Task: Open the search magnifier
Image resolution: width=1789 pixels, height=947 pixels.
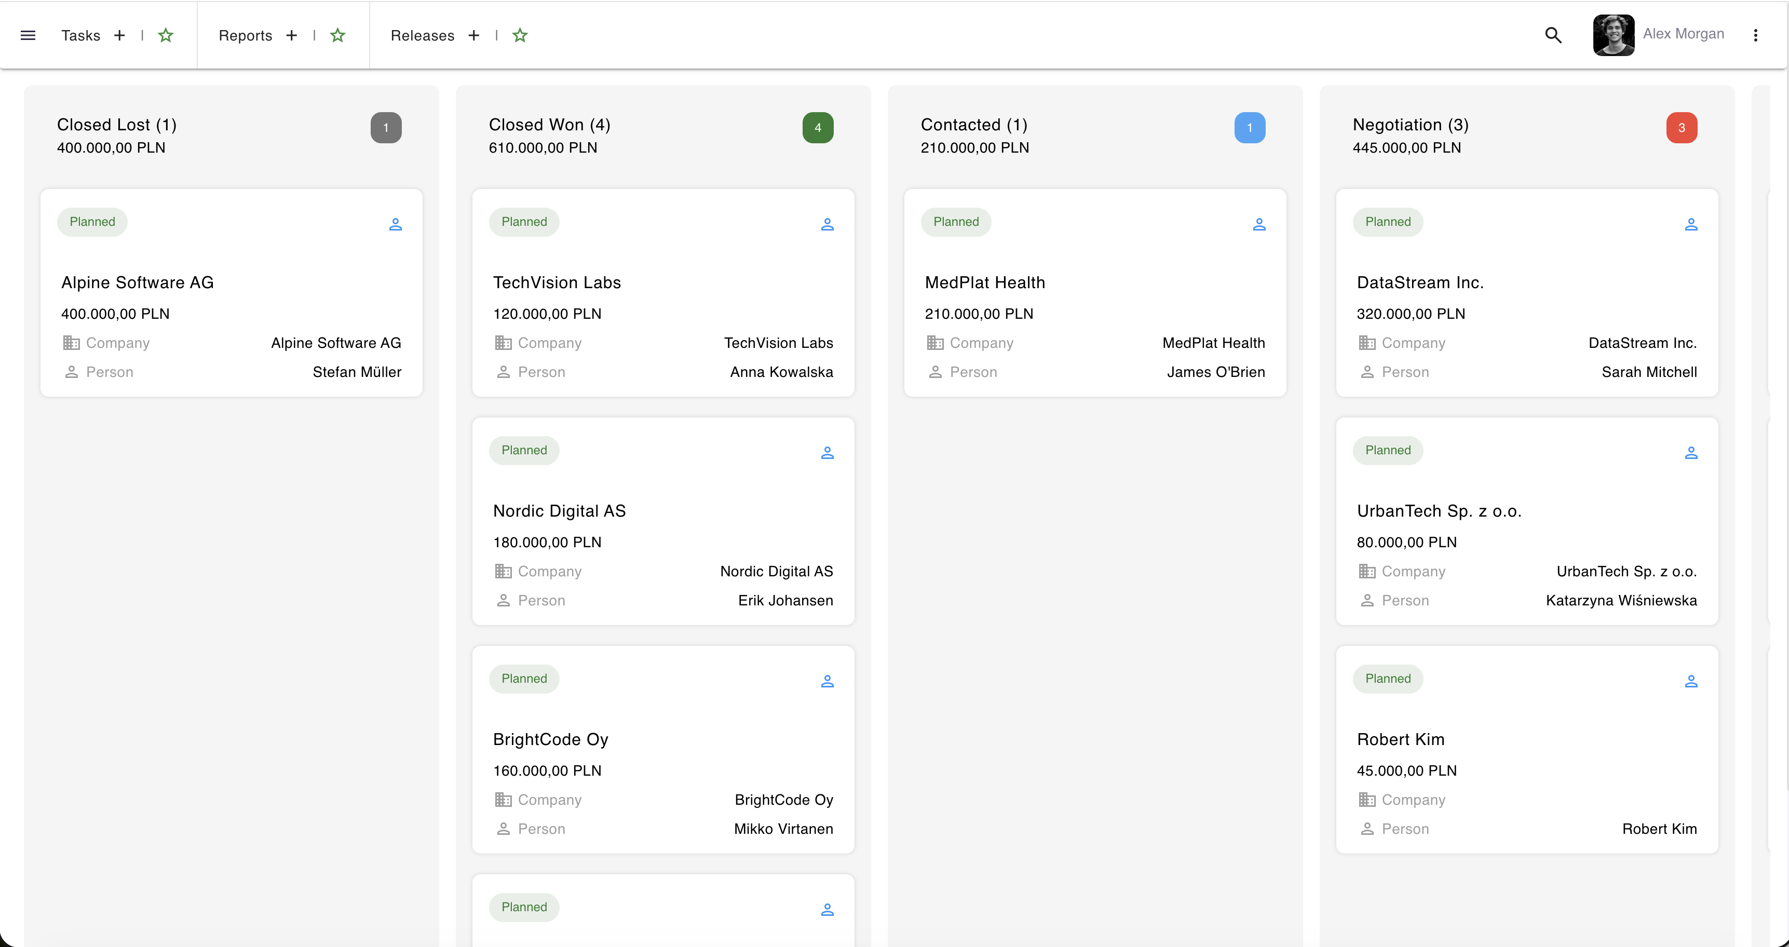Action: click(1553, 35)
